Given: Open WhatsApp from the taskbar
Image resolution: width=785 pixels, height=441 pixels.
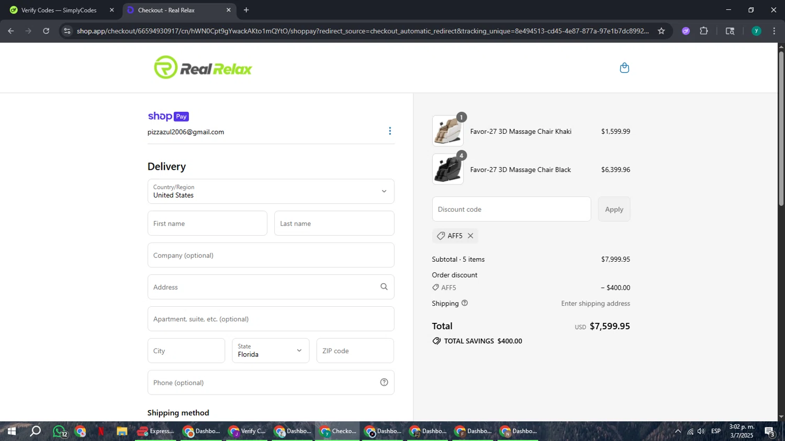Looking at the screenshot, I should (60, 432).
